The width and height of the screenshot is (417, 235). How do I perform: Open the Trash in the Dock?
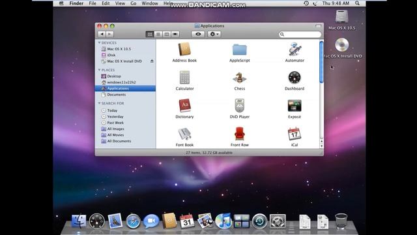tap(341, 221)
